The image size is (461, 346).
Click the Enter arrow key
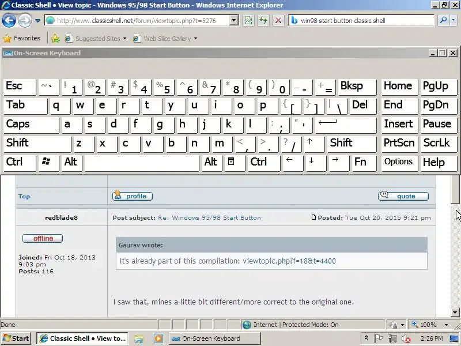click(345, 125)
